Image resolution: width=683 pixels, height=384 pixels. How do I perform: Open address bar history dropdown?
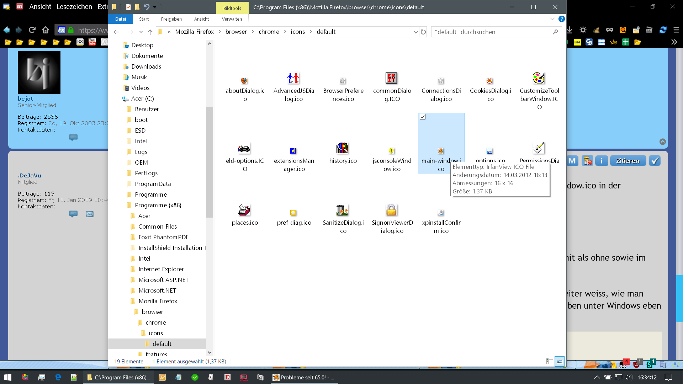pyautogui.click(x=415, y=32)
